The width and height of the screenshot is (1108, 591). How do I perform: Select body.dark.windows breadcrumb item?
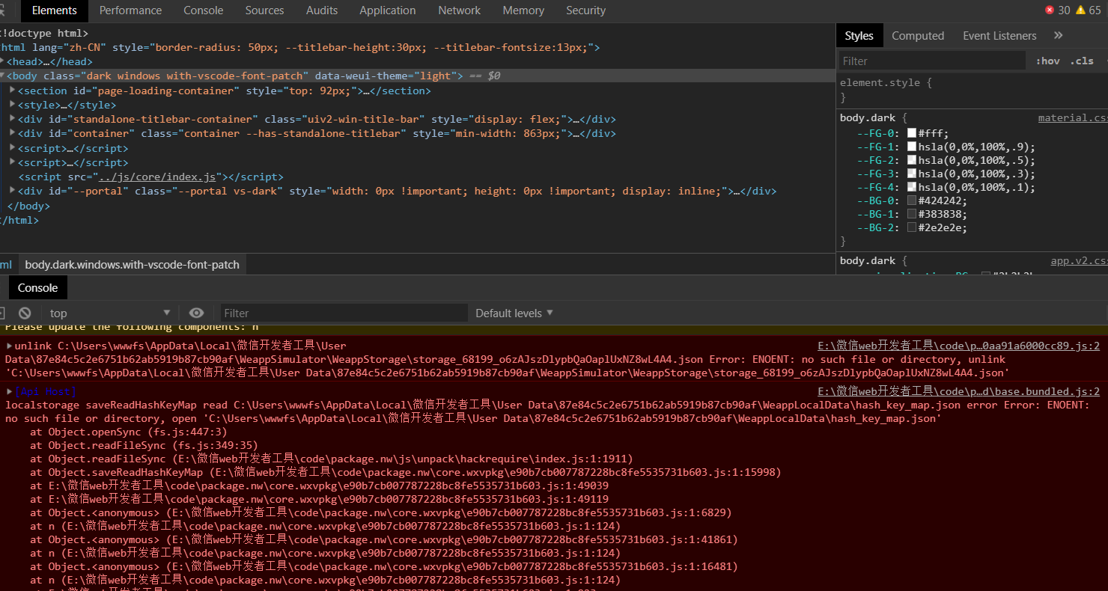click(x=133, y=264)
